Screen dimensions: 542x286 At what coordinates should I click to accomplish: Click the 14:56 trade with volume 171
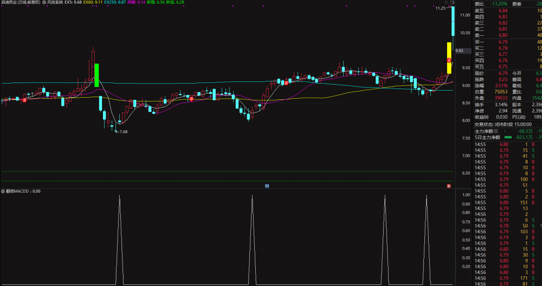tap(508, 278)
